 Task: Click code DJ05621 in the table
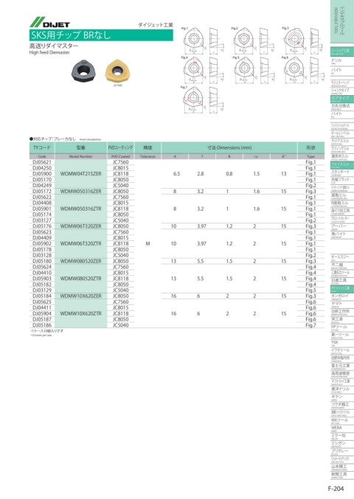coord(42,162)
